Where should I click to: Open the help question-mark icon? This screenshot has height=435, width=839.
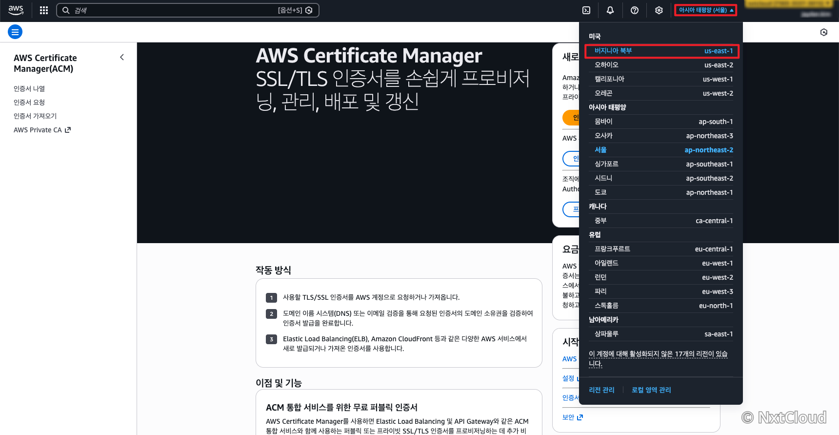tap(635, 10)
